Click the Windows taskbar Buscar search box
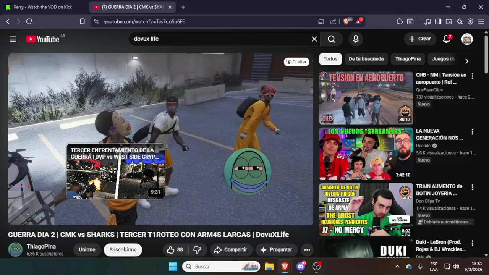 [x=221, y=266]
